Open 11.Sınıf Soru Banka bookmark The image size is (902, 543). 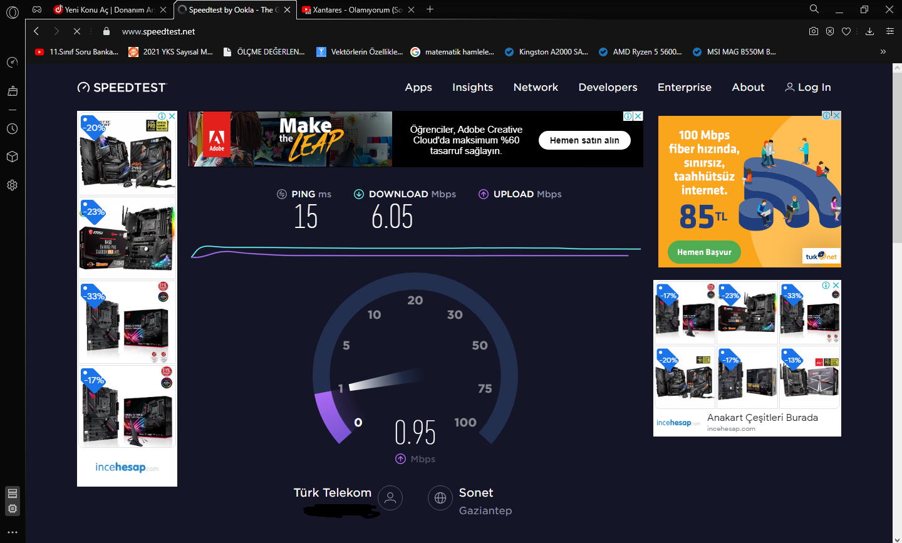point(76,52)
